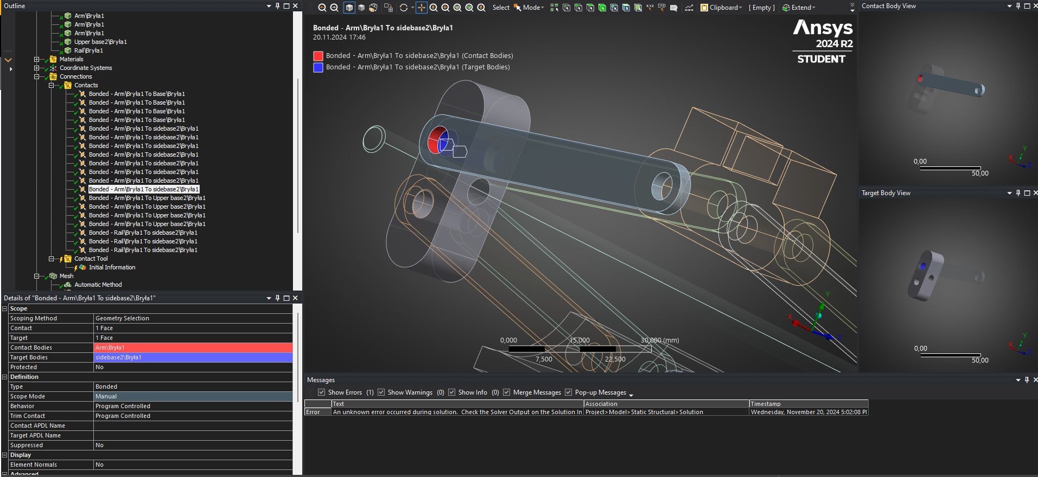
Task: Toggle the Show Warnings checkbox
Action: coord(381,392)
